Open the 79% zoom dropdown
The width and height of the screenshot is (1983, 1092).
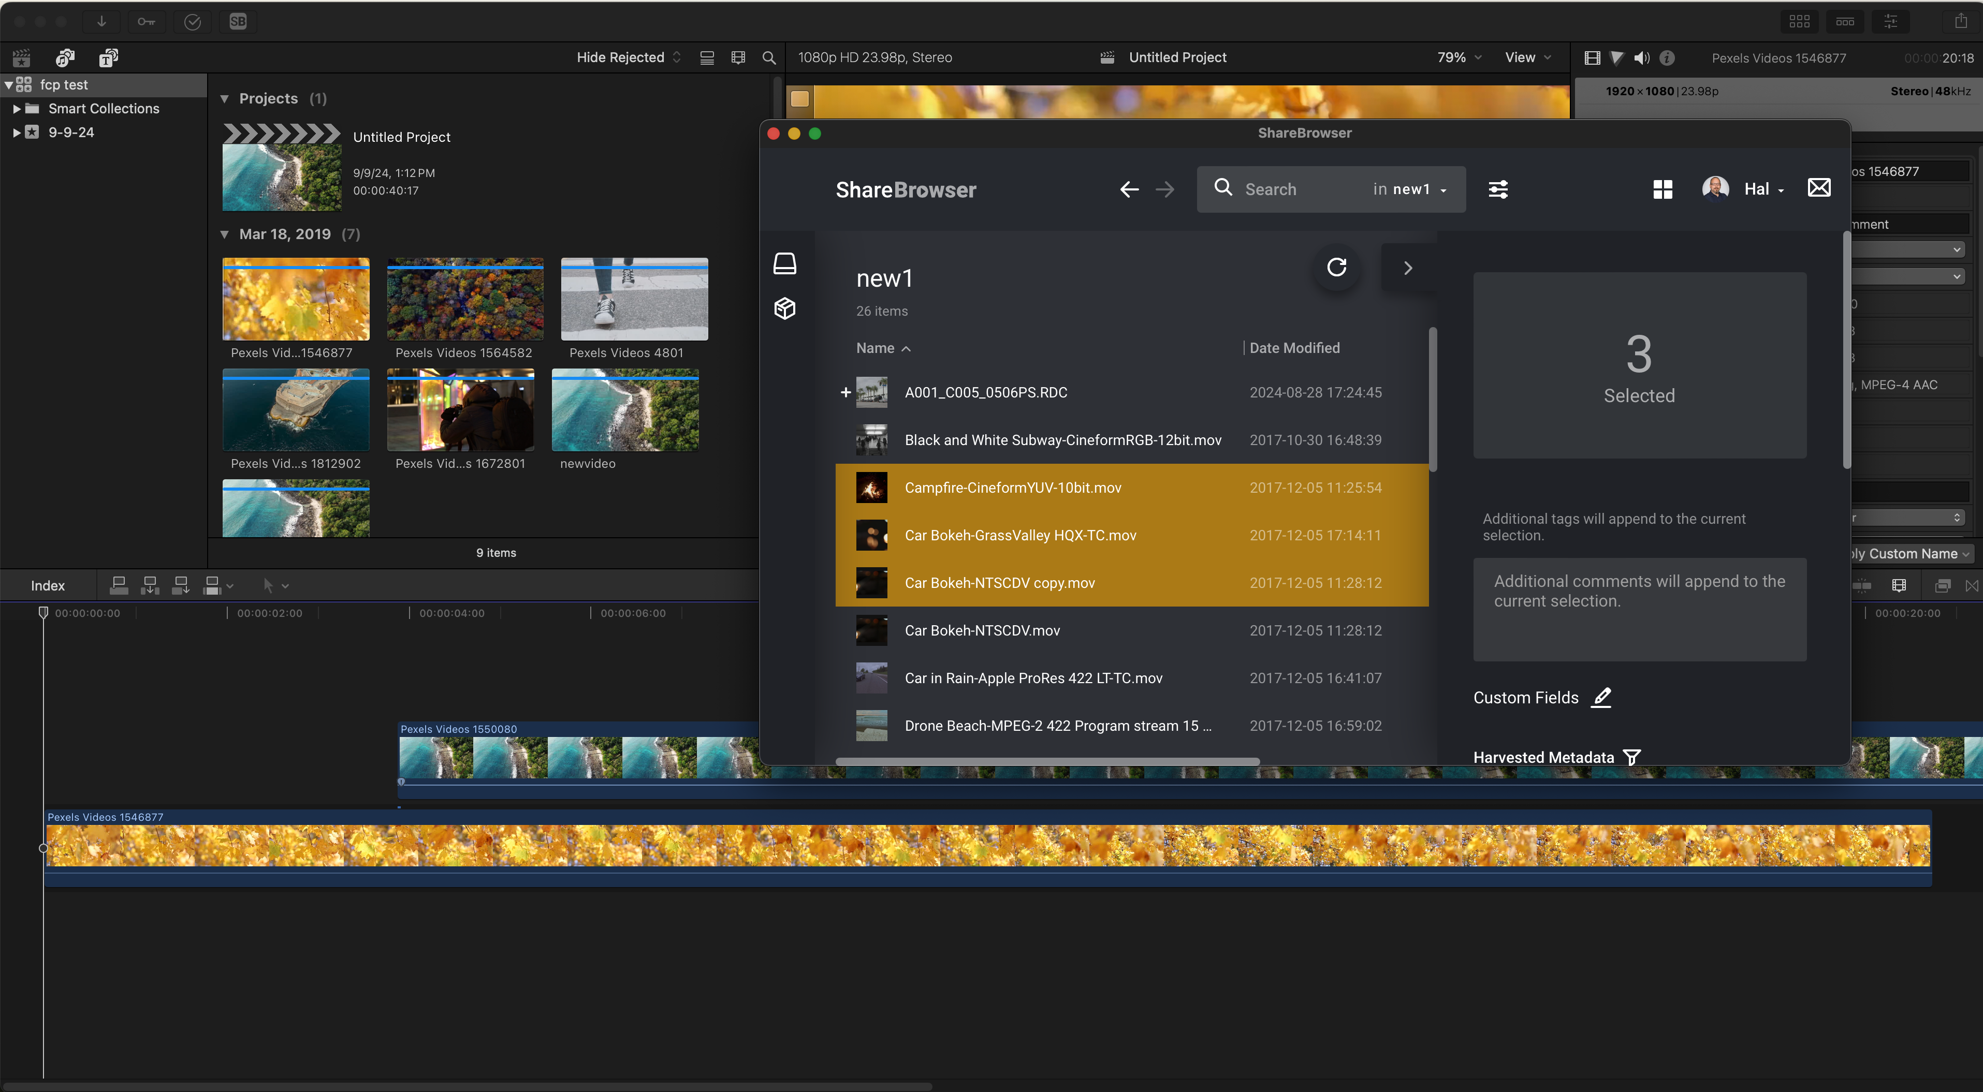click(x=1459, y=58)
